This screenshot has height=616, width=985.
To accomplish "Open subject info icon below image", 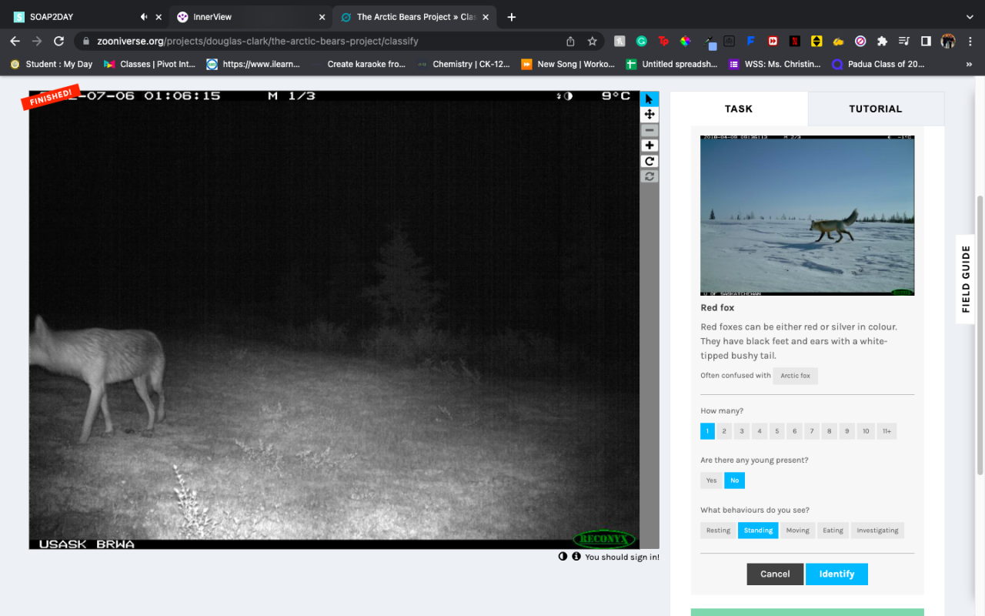I will pyautogui.click(x=576, y=557).
